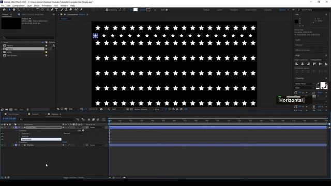Align layers to bottom edge
This screenshot has width=331, height=186.
(x=326, y=64)
